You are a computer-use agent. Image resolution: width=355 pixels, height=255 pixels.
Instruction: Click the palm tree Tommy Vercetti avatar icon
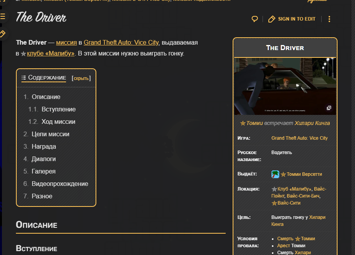[275, 174]
